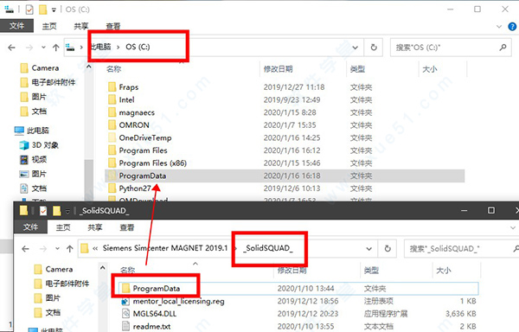The height and width of the screenshot is (332, 519).
Task: Switch to the 查看 tab in the OS (C:) window
Action: tap(112, 26)
